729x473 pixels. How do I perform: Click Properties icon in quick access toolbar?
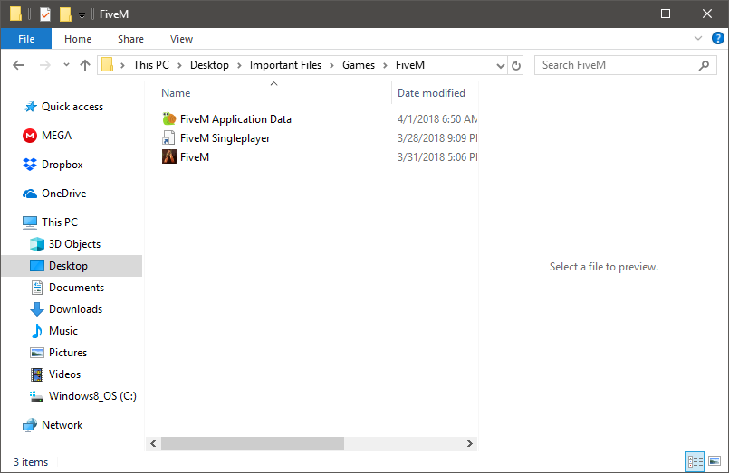[x=45, y=14]
